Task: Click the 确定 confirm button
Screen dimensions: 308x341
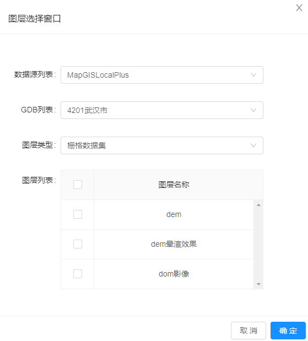Action: [288, 331]
